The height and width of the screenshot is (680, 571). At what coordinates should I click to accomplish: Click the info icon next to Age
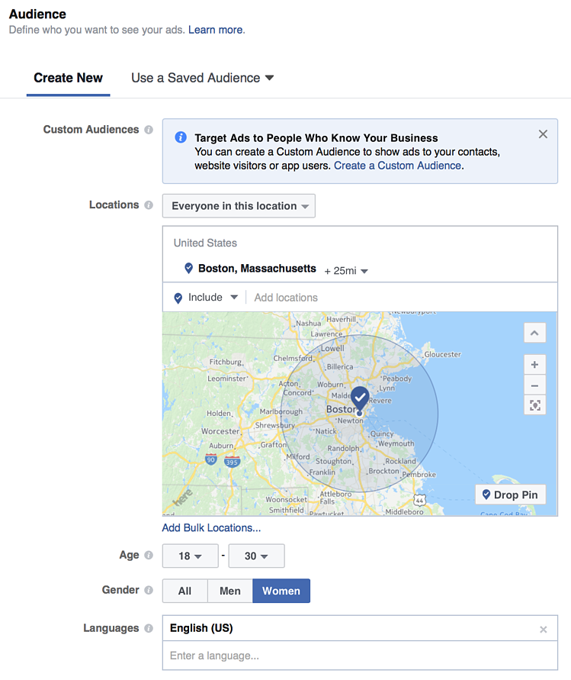tap(149, 556)
